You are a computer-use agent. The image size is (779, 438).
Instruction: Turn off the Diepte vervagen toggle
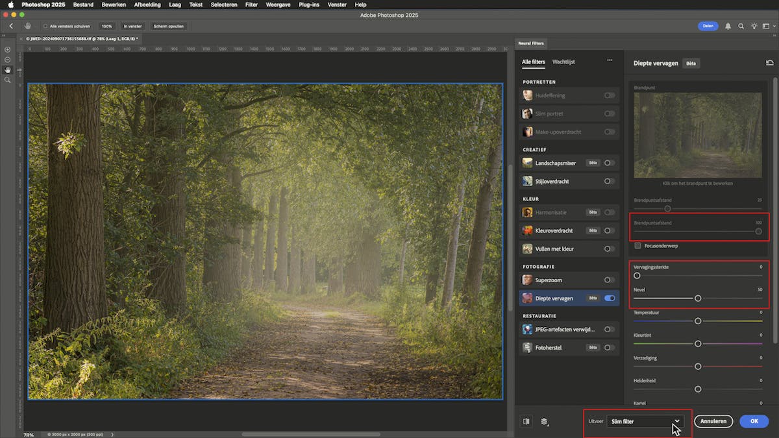610,298
